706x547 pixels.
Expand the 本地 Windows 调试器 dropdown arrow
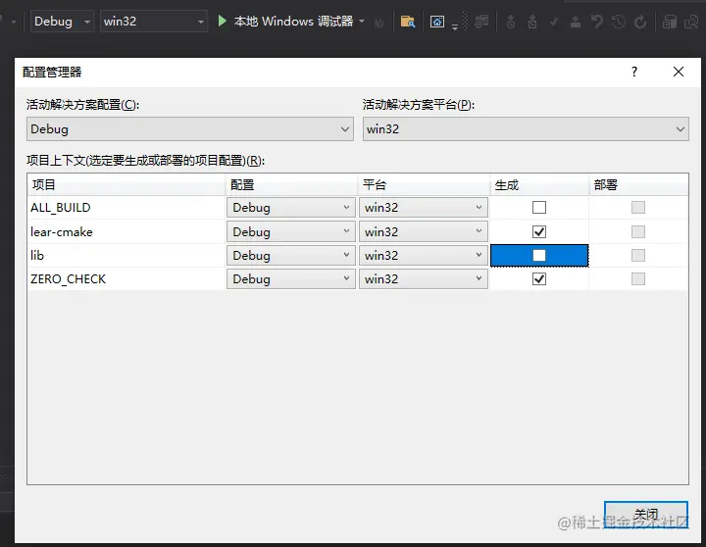point(362,22)
